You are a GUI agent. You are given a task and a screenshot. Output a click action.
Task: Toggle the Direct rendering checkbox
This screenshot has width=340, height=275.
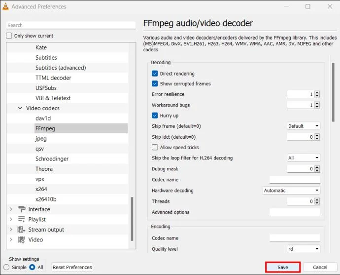pyautogui.click(x=155, y=74)
